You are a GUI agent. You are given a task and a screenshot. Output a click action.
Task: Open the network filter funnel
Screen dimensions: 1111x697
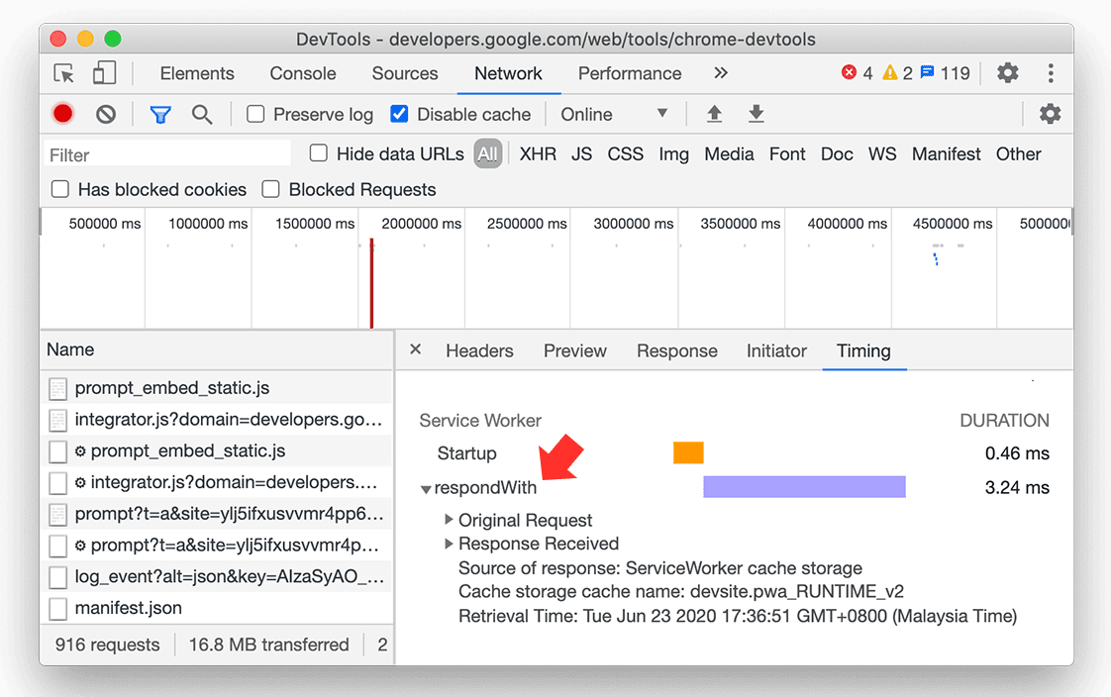click(159, 114)
